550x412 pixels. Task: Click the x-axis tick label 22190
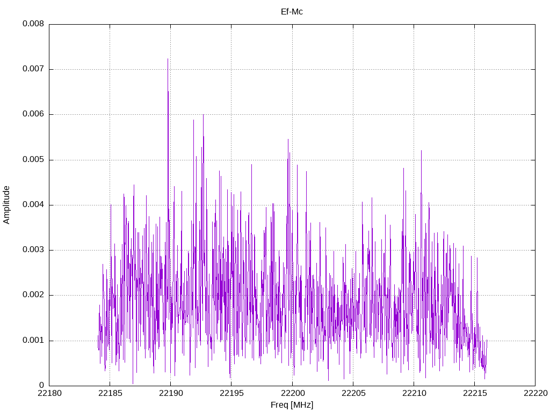pyautogui.click(x=170, y=393)
